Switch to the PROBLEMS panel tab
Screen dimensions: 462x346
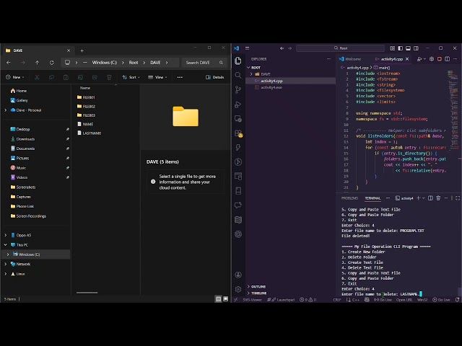(349, 198)
